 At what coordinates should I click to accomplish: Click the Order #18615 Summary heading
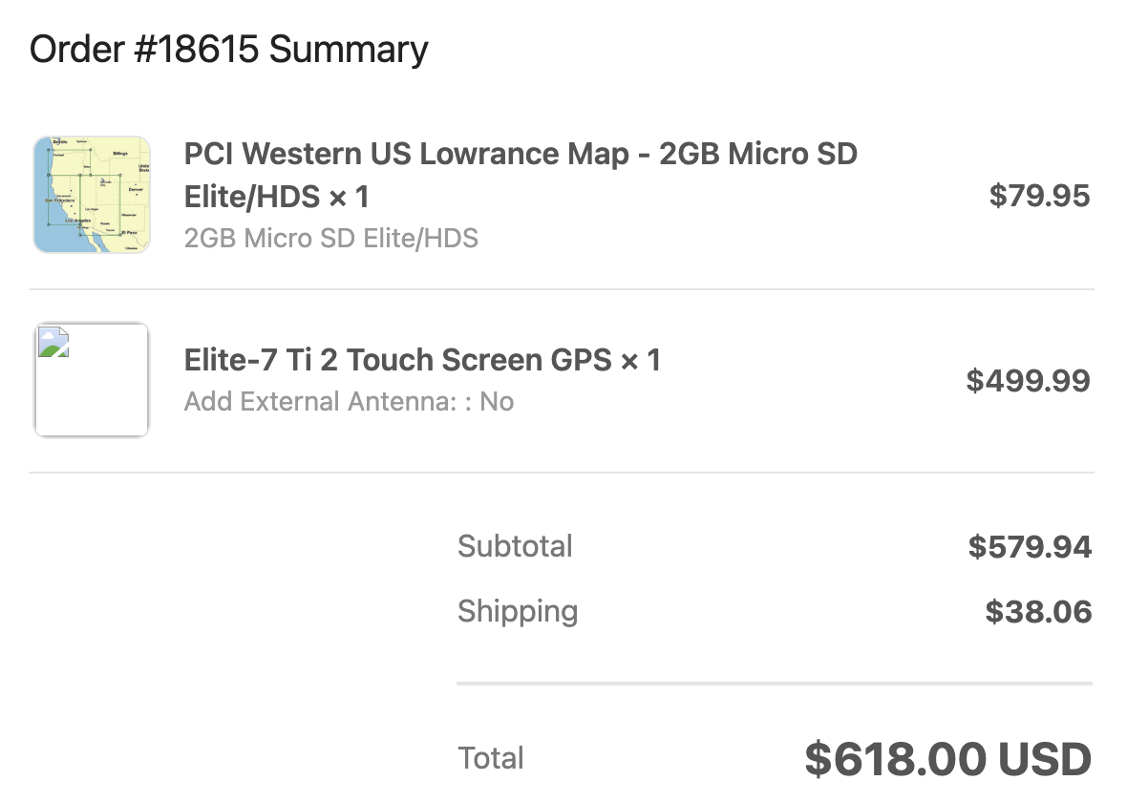click(x=229, y=50)
